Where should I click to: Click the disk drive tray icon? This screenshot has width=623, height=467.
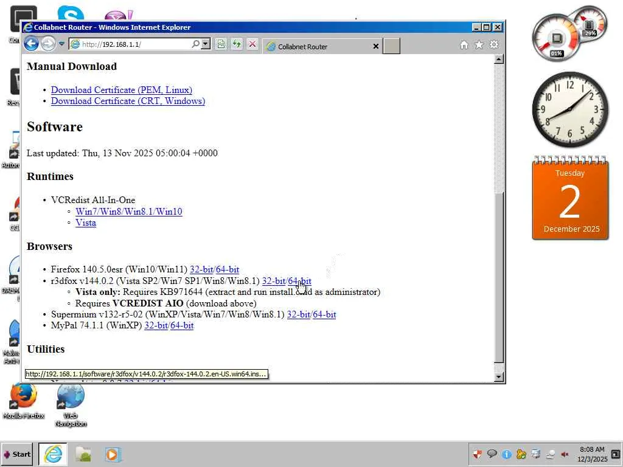(535, 454)
